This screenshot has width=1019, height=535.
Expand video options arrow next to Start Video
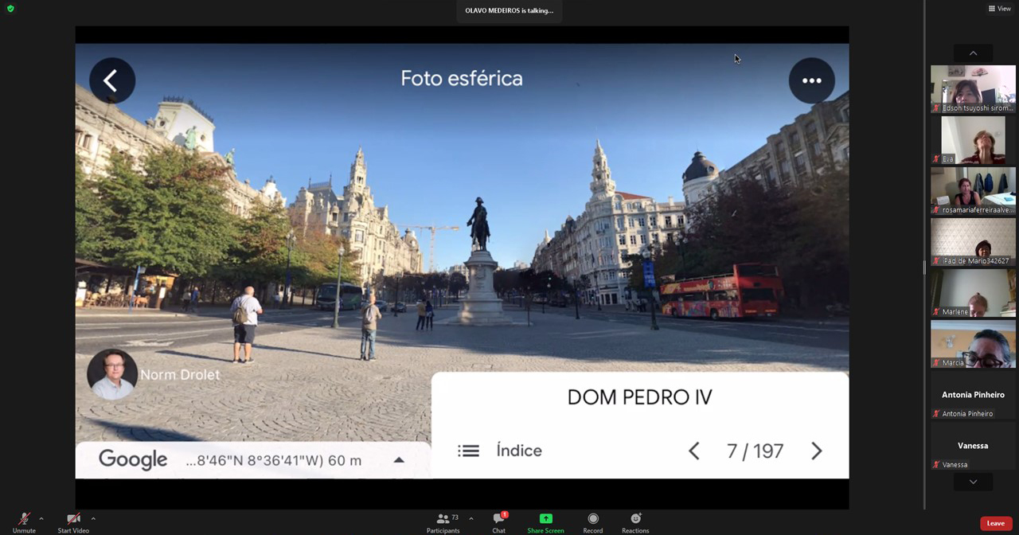(93, 518)
